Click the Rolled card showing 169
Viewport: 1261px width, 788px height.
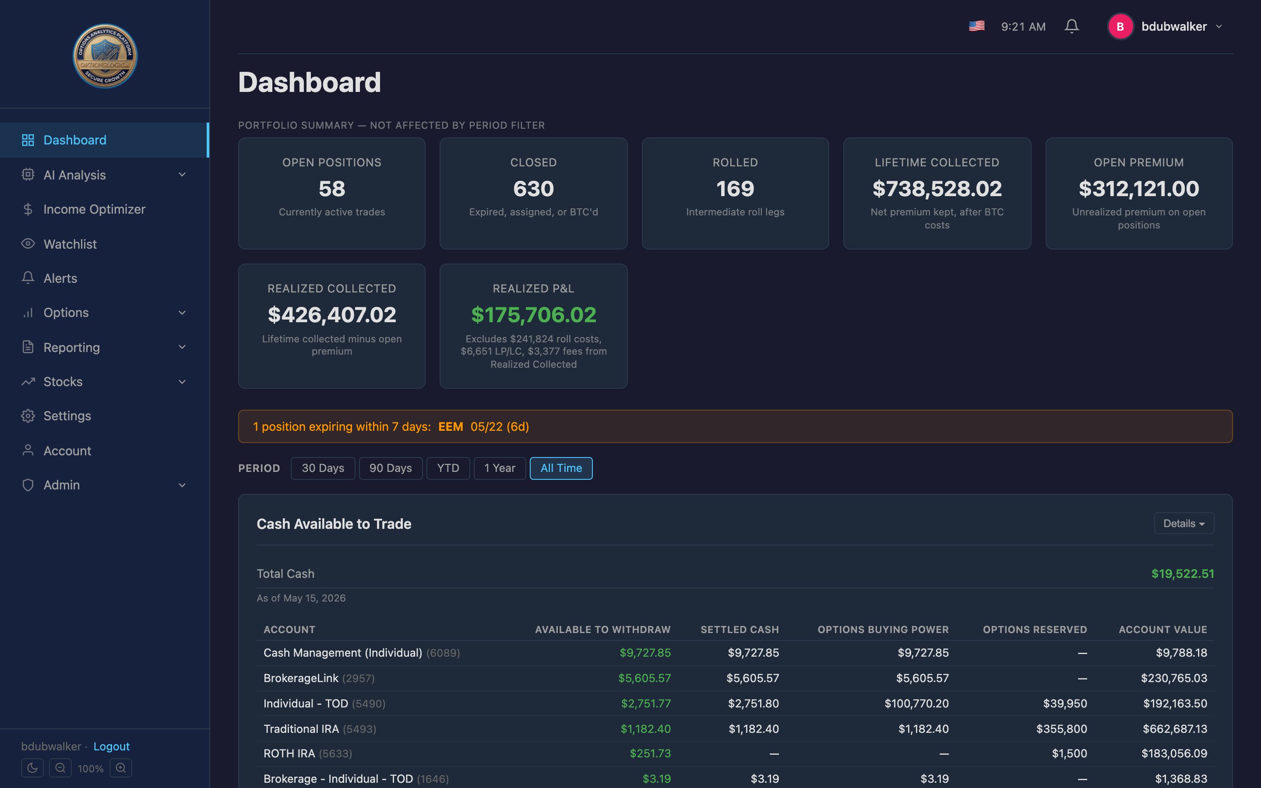[735, 193]
